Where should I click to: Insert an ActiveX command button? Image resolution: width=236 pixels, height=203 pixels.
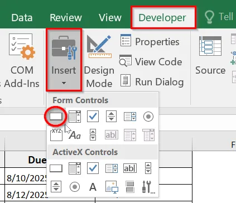(56, 168)
